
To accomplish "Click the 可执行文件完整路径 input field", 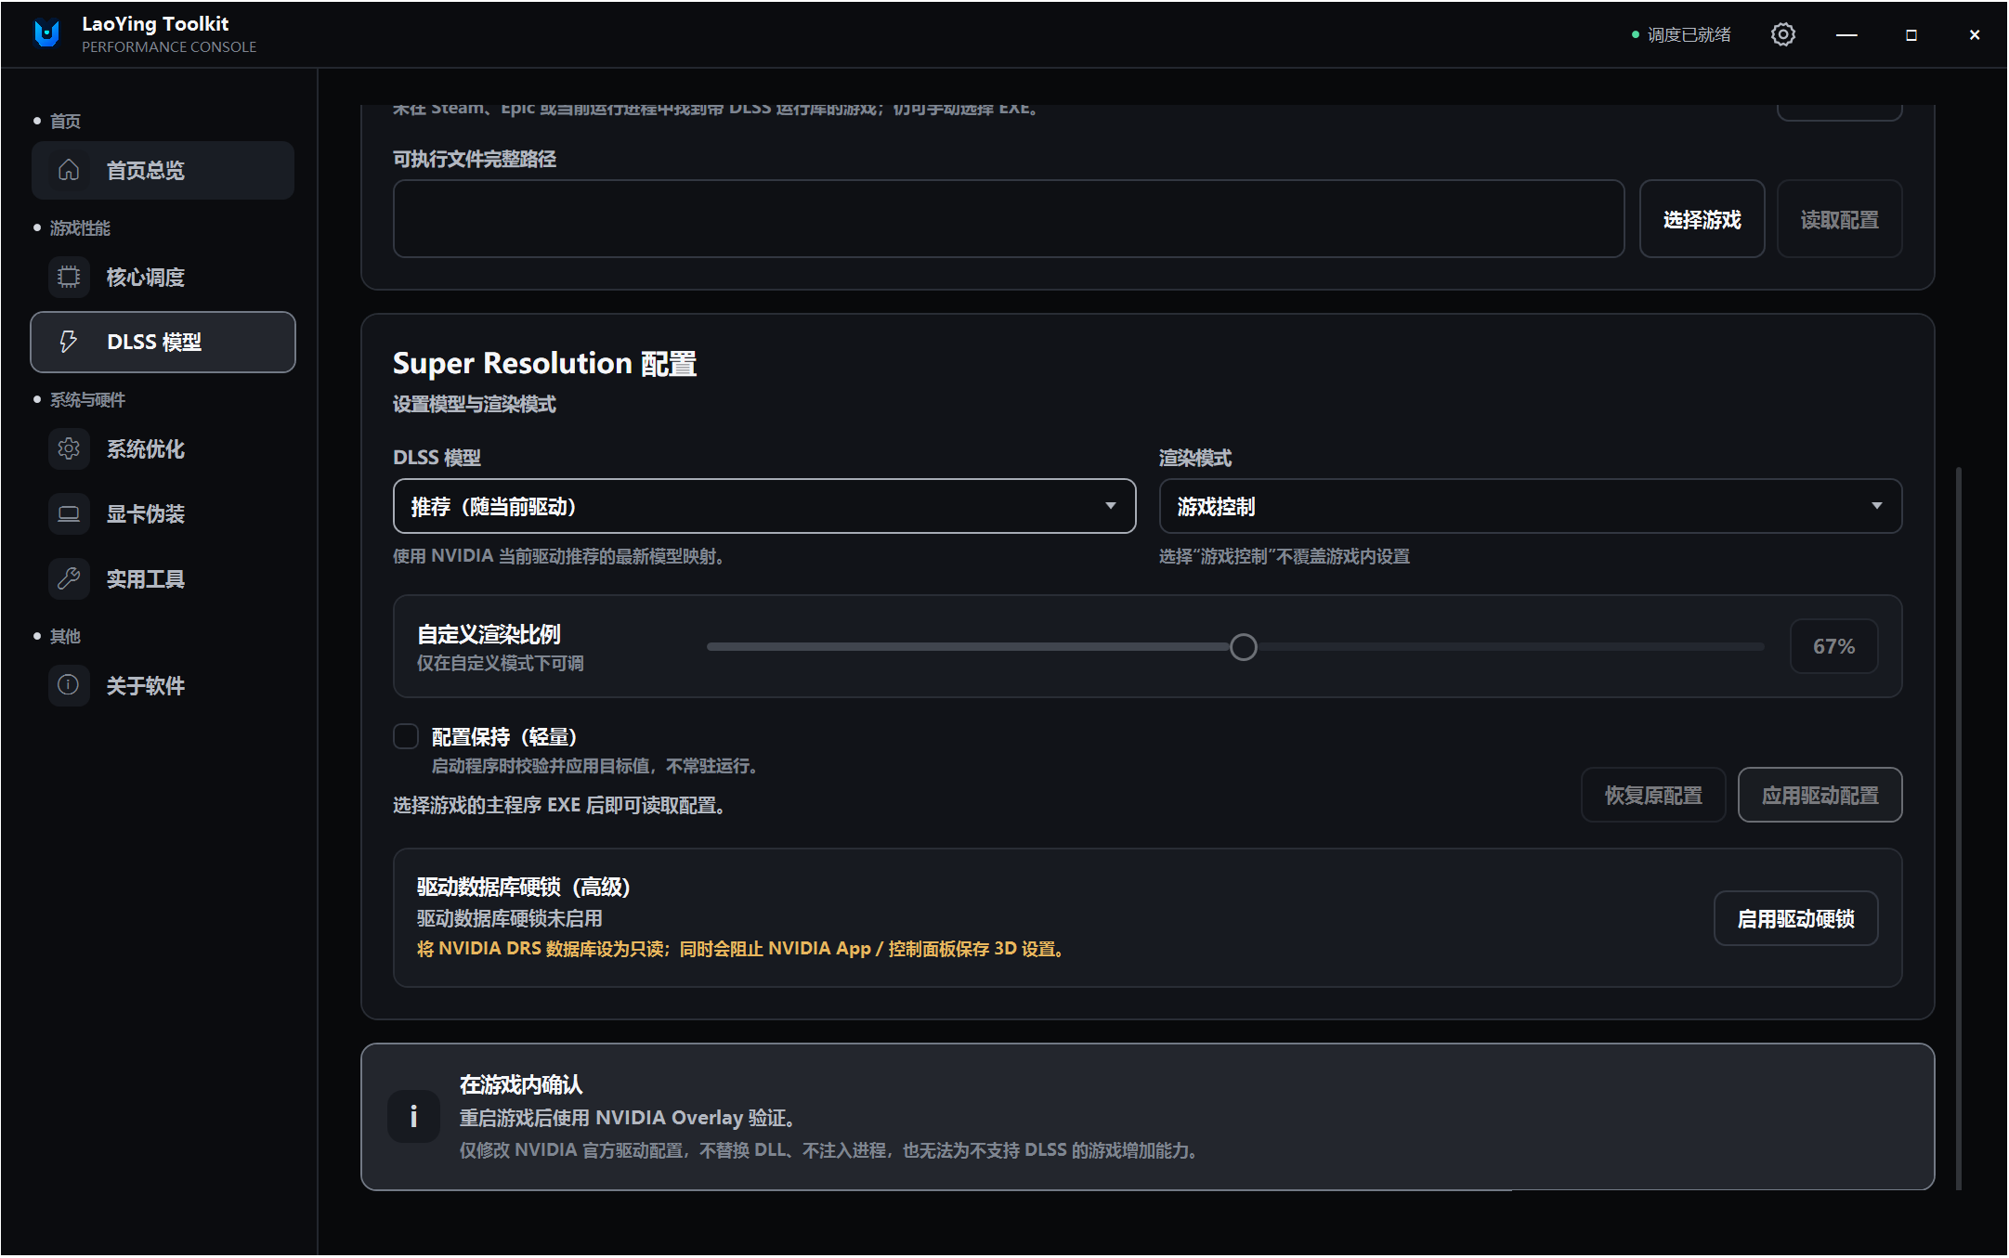I will (1009, 219).
